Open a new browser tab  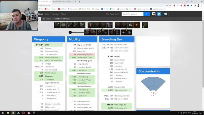pos(79,2)
